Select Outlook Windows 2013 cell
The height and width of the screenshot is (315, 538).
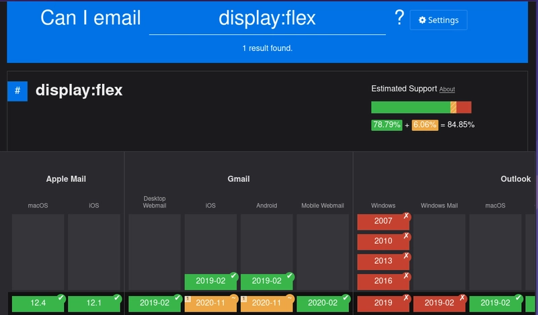point(383,261)
